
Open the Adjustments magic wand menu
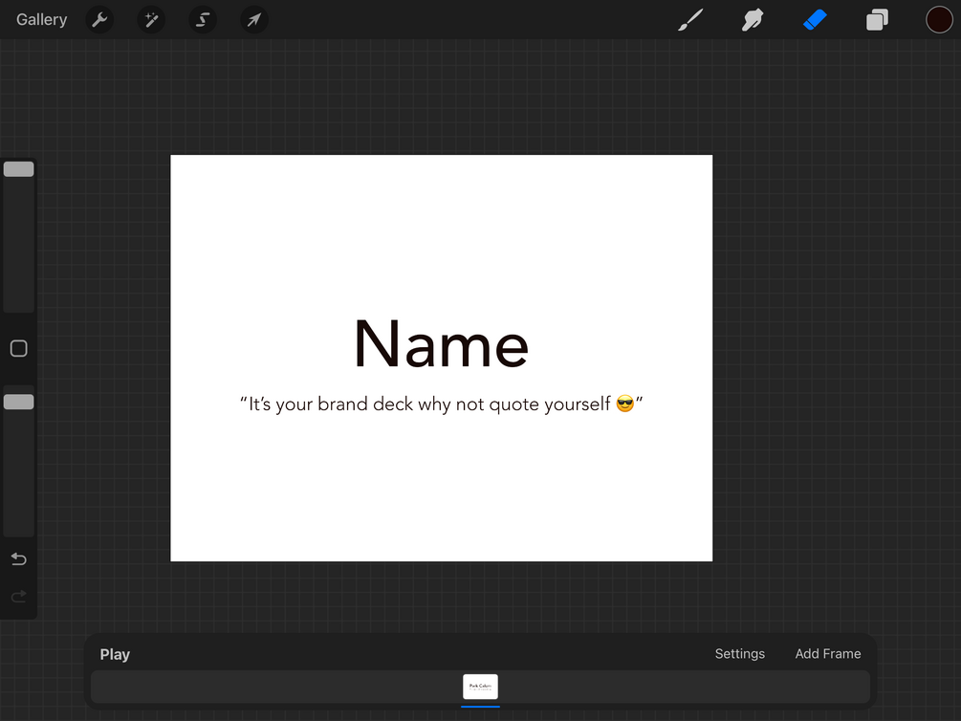point(151,20)
